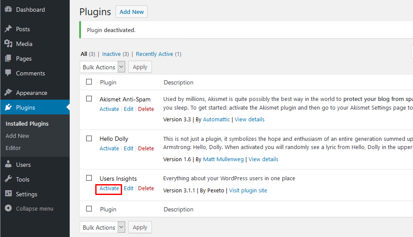This screenshot has height=237, width=413.
Task: Open the Installed Plugins submenu item
Action: [x=27, y=123]
